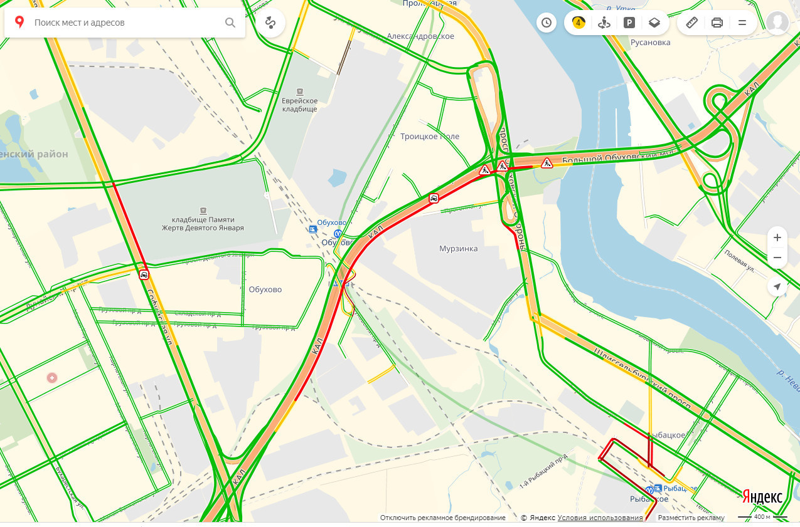800x527 pixels.
Task: Open the map layers selector
Action: coord(654,23)
